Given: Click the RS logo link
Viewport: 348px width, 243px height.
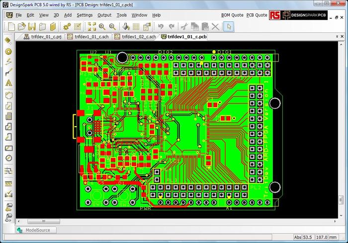Looking at the screenshot, I should tap(274, 15).
